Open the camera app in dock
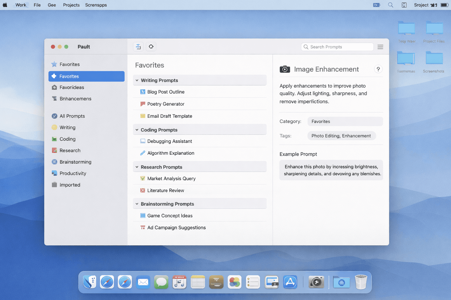451x300 pixels. click(x=316, y=282)
